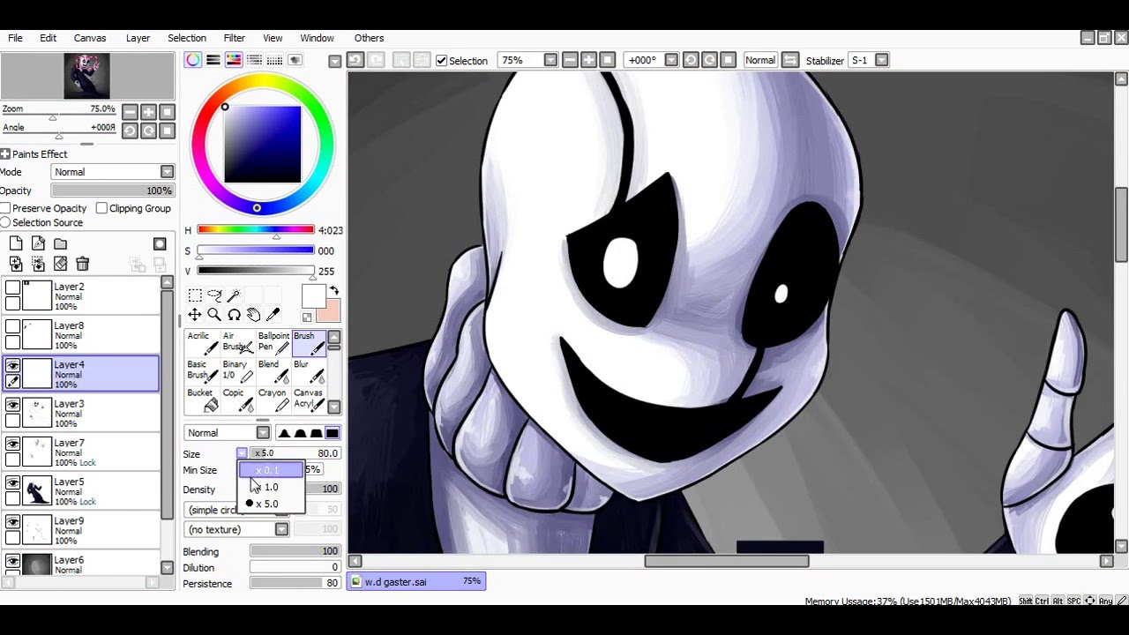
Task: Select the Move tool
Action: [195, 315]
